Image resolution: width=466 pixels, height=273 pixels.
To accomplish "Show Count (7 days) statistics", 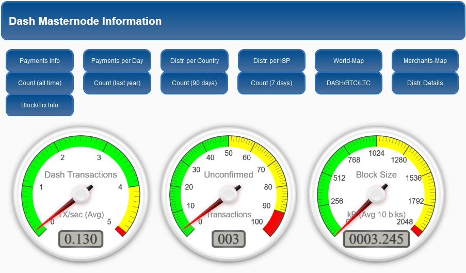I will pos(271,83).
